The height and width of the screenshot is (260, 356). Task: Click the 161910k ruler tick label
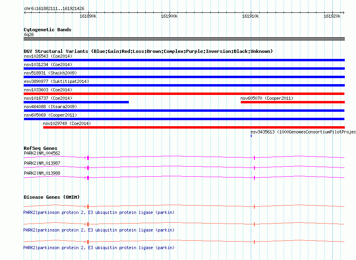(250, 16)
